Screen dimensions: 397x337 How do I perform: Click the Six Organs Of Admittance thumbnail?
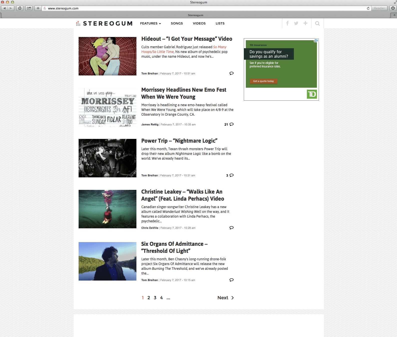click(107, 261)
